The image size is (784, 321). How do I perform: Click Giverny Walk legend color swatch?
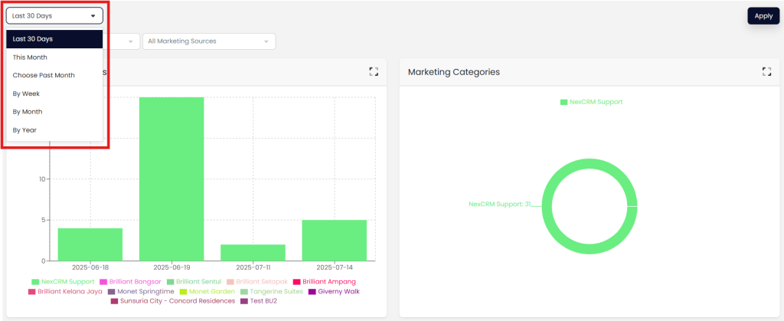pos(312,291)
